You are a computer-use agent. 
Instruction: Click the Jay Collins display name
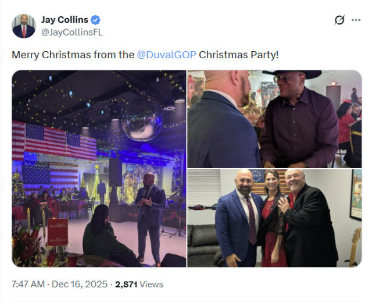65,20
